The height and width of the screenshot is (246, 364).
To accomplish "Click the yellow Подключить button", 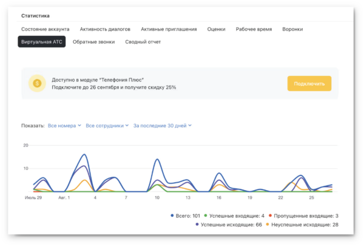I will (309, 83).
